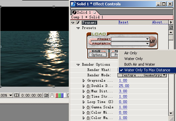Image resolution: width=176 pixels, height=121 pixels.
Task: Choose Air Only from the menu
Action: coord(131,53)
